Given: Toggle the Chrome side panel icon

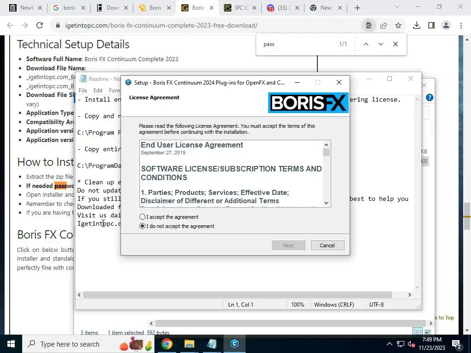Looking at the screenshot, I should pyautogui.click(x=431, y=26).
